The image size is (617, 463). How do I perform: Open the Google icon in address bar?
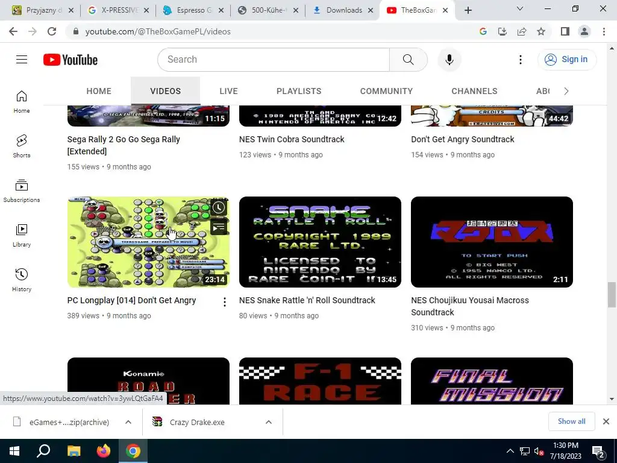tap(483, 31)
